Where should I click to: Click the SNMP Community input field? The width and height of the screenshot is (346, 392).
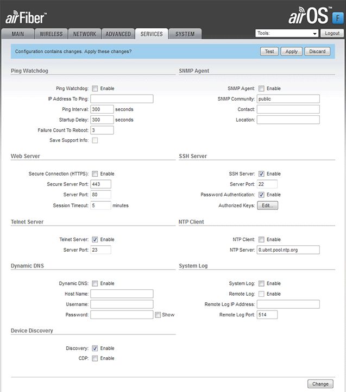pyautogui.click(x=288, y=99)
